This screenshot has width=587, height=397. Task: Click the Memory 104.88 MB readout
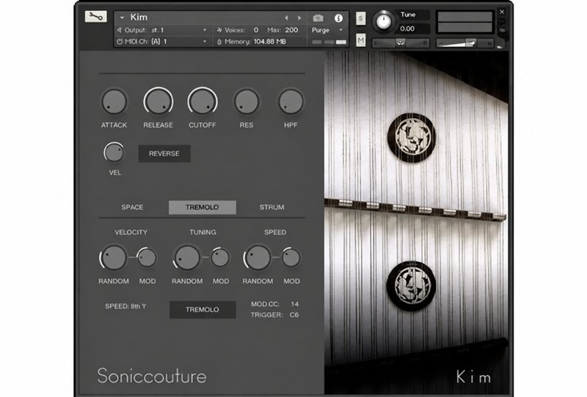pos(270,42)
